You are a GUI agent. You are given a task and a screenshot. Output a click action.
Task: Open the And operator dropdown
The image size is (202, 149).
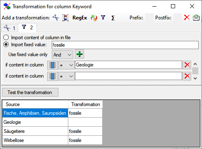click(x=63, y=55)
